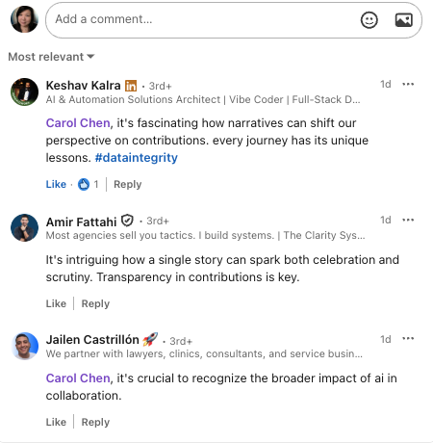This screenshot has width=433, height=443.
Task: Reply to Jailen Castrillón's comment
Action: (95, 422)
